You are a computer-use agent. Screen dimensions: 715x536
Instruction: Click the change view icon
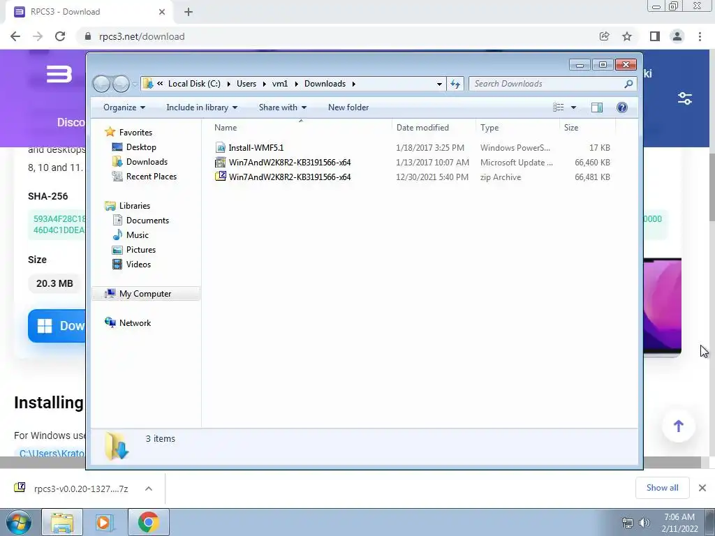point(559,107)
